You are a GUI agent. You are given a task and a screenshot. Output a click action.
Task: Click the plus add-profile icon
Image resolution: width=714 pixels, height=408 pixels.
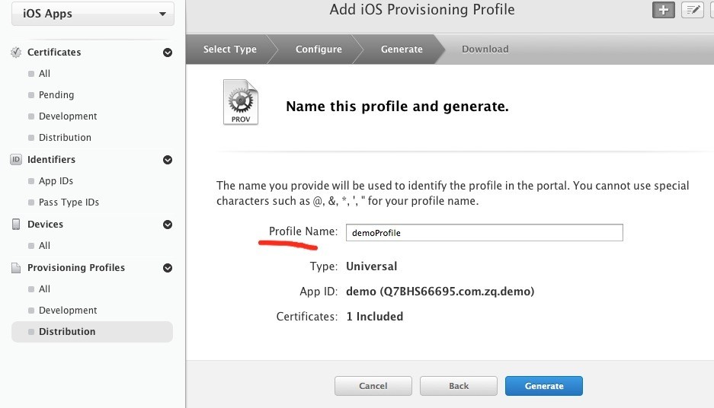coord(664,10)
